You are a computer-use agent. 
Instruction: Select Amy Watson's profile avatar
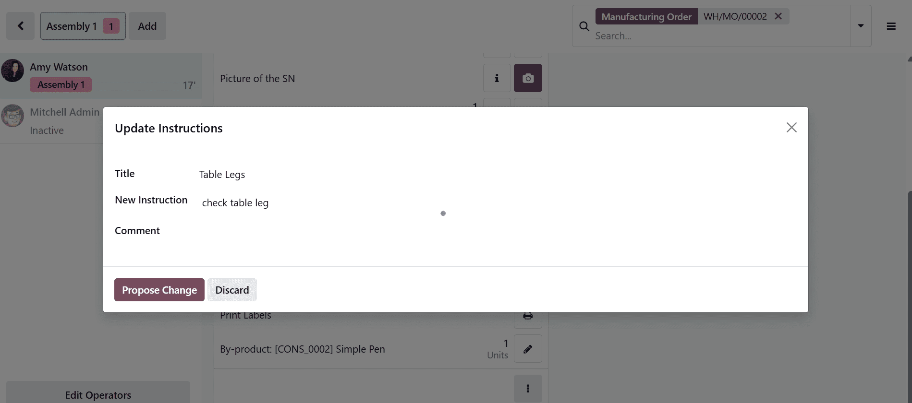(13, 70)
